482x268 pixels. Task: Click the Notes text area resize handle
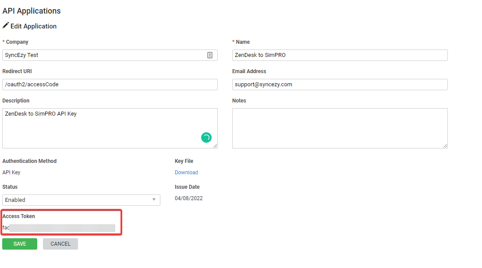click(445, 146)
